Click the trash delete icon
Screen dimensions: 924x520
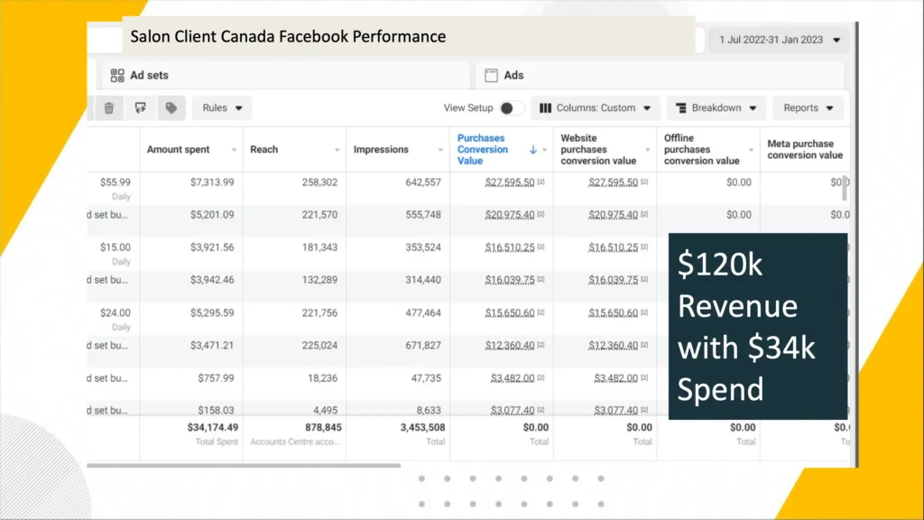tap(108, 108)
